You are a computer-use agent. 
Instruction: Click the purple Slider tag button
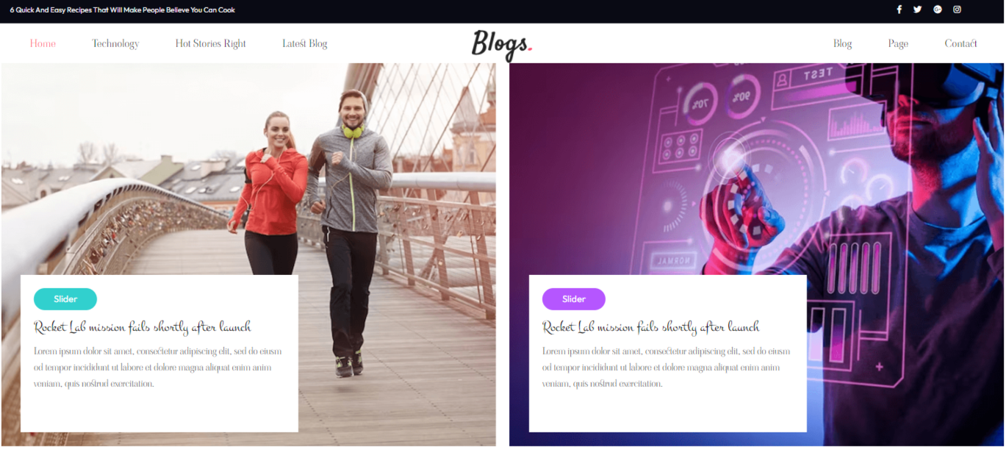(574, 299)
